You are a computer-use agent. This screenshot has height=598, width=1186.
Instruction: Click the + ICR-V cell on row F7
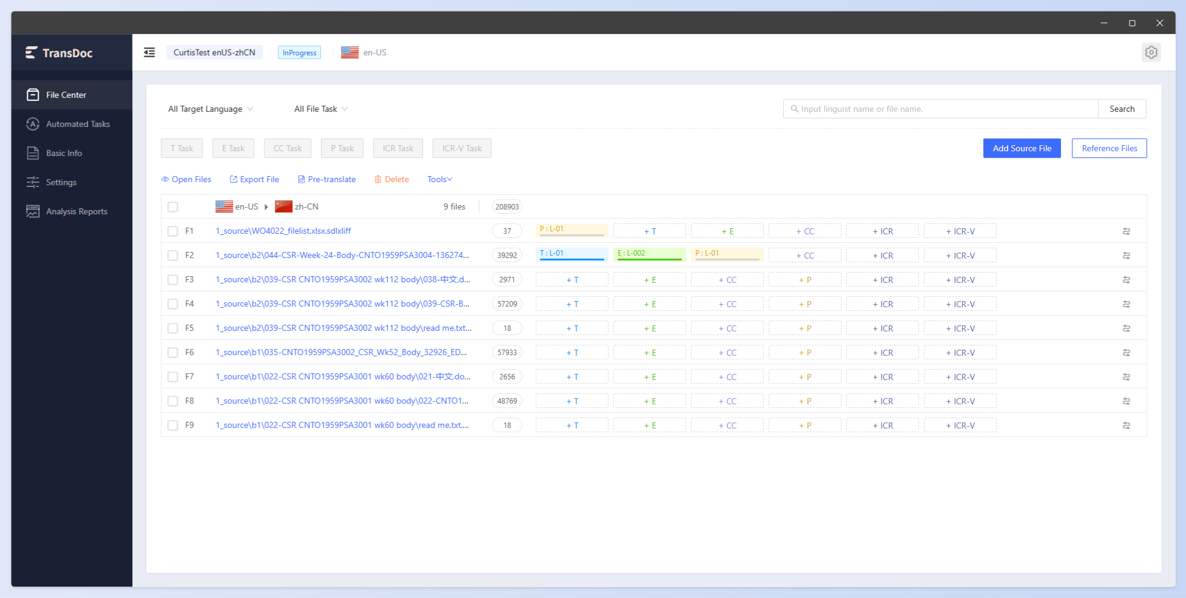click(960, 377)
